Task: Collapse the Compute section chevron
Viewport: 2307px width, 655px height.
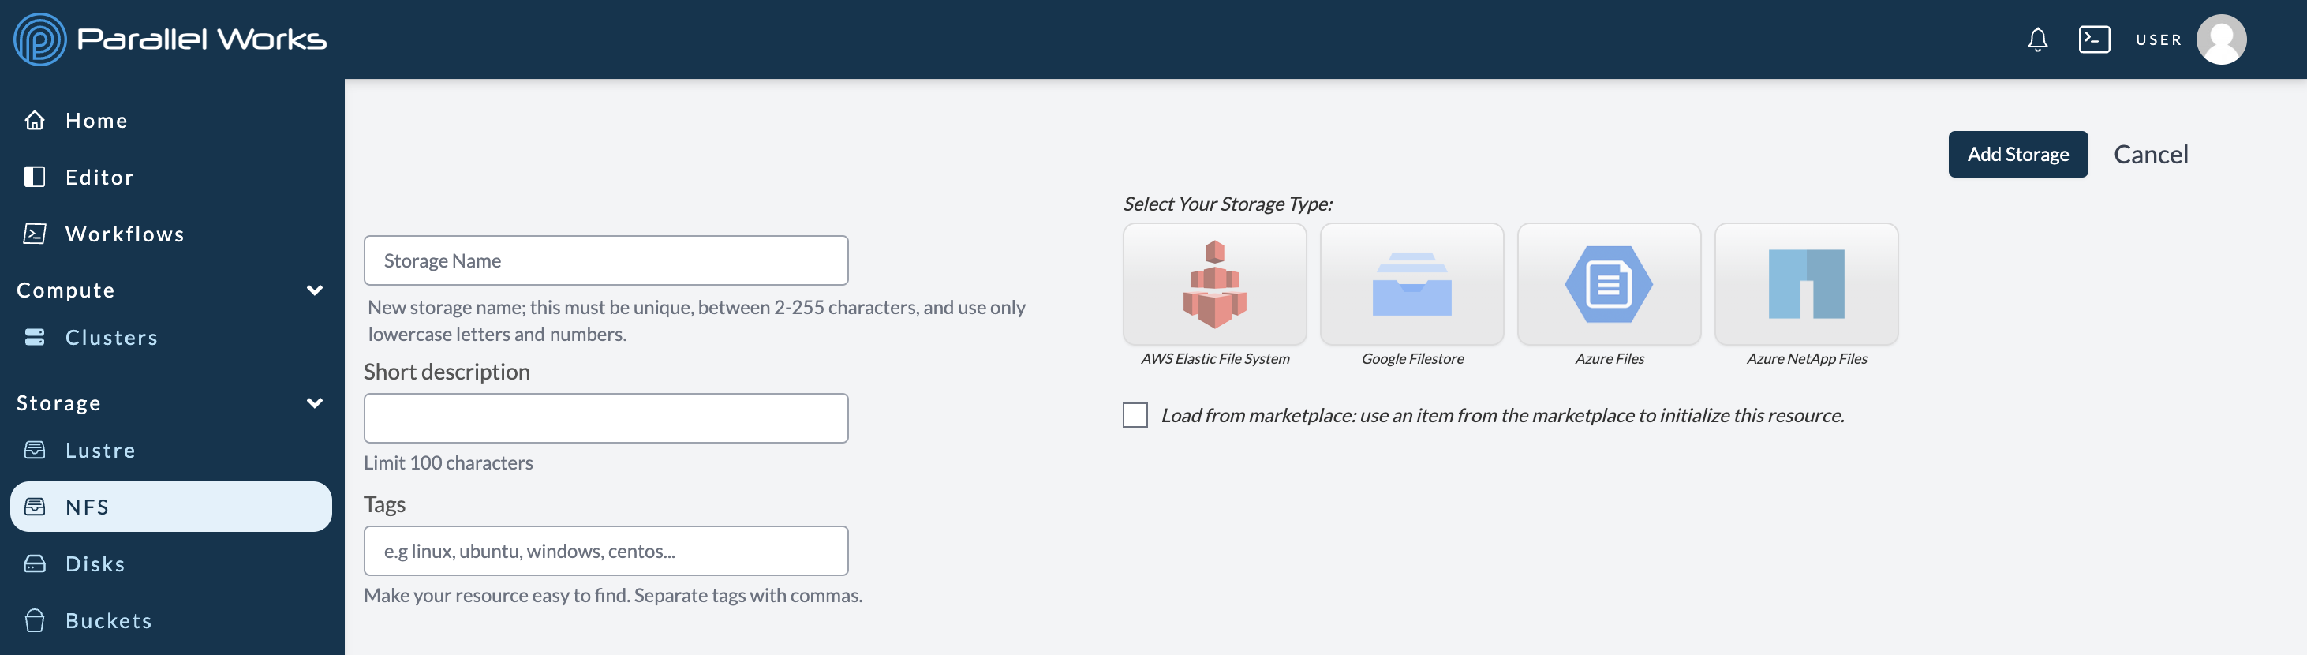Action: (314, 290)
